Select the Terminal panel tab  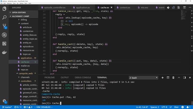102,78
